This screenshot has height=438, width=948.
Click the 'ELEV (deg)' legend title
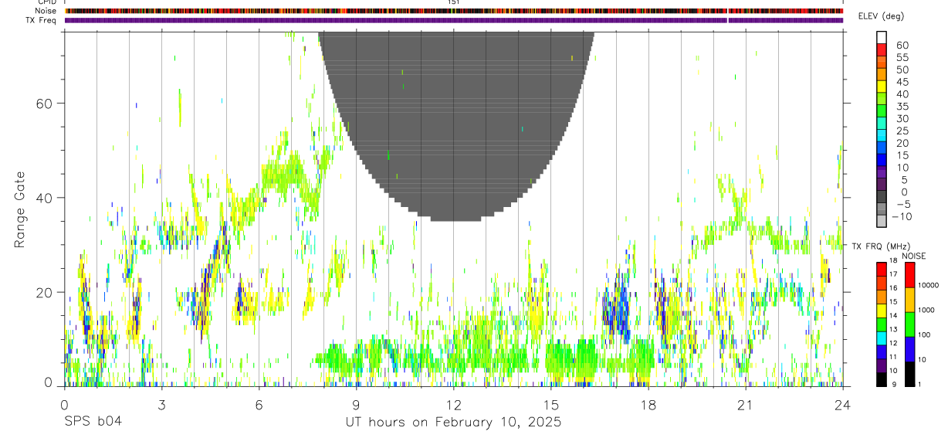pyautogui.click(x=881, y=16)
